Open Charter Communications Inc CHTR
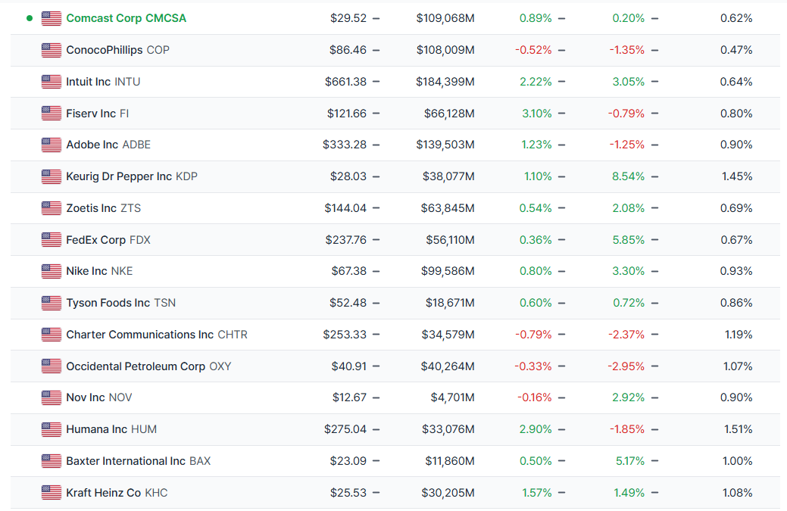 tap(156, 335)
